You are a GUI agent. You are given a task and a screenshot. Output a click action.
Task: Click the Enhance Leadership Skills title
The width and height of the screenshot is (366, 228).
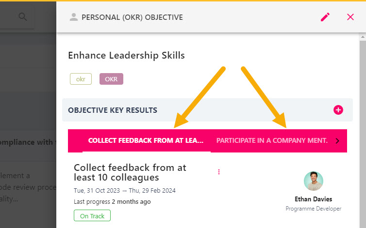tap(126, 56)
